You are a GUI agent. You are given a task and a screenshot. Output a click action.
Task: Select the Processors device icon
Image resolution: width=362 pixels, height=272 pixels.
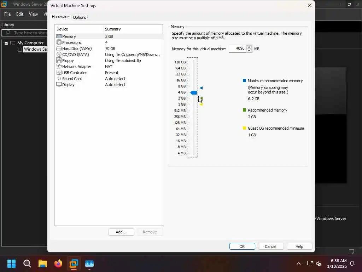(59, 42)
